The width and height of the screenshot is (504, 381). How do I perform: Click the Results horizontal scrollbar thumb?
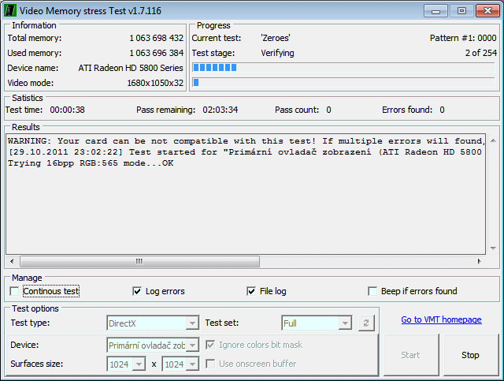pos(139,261)
